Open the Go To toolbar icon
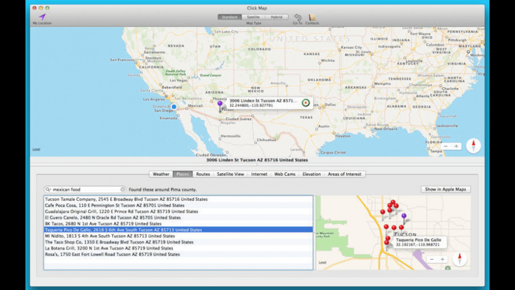This screenshot has width=515, height=290. 298,17
